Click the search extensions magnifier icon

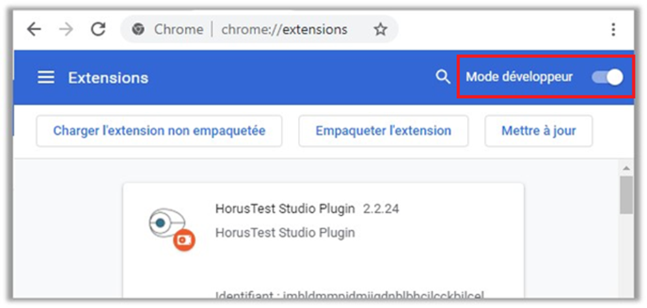coord(443,77)
